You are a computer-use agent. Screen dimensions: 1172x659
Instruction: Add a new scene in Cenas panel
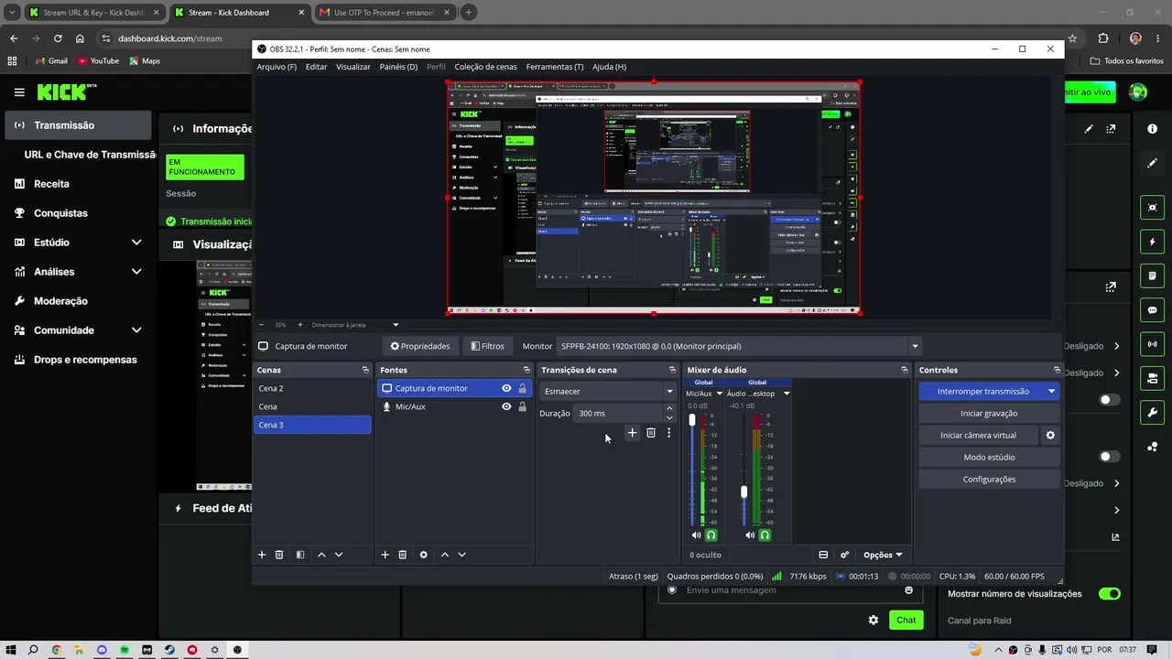tap(262, 555)
